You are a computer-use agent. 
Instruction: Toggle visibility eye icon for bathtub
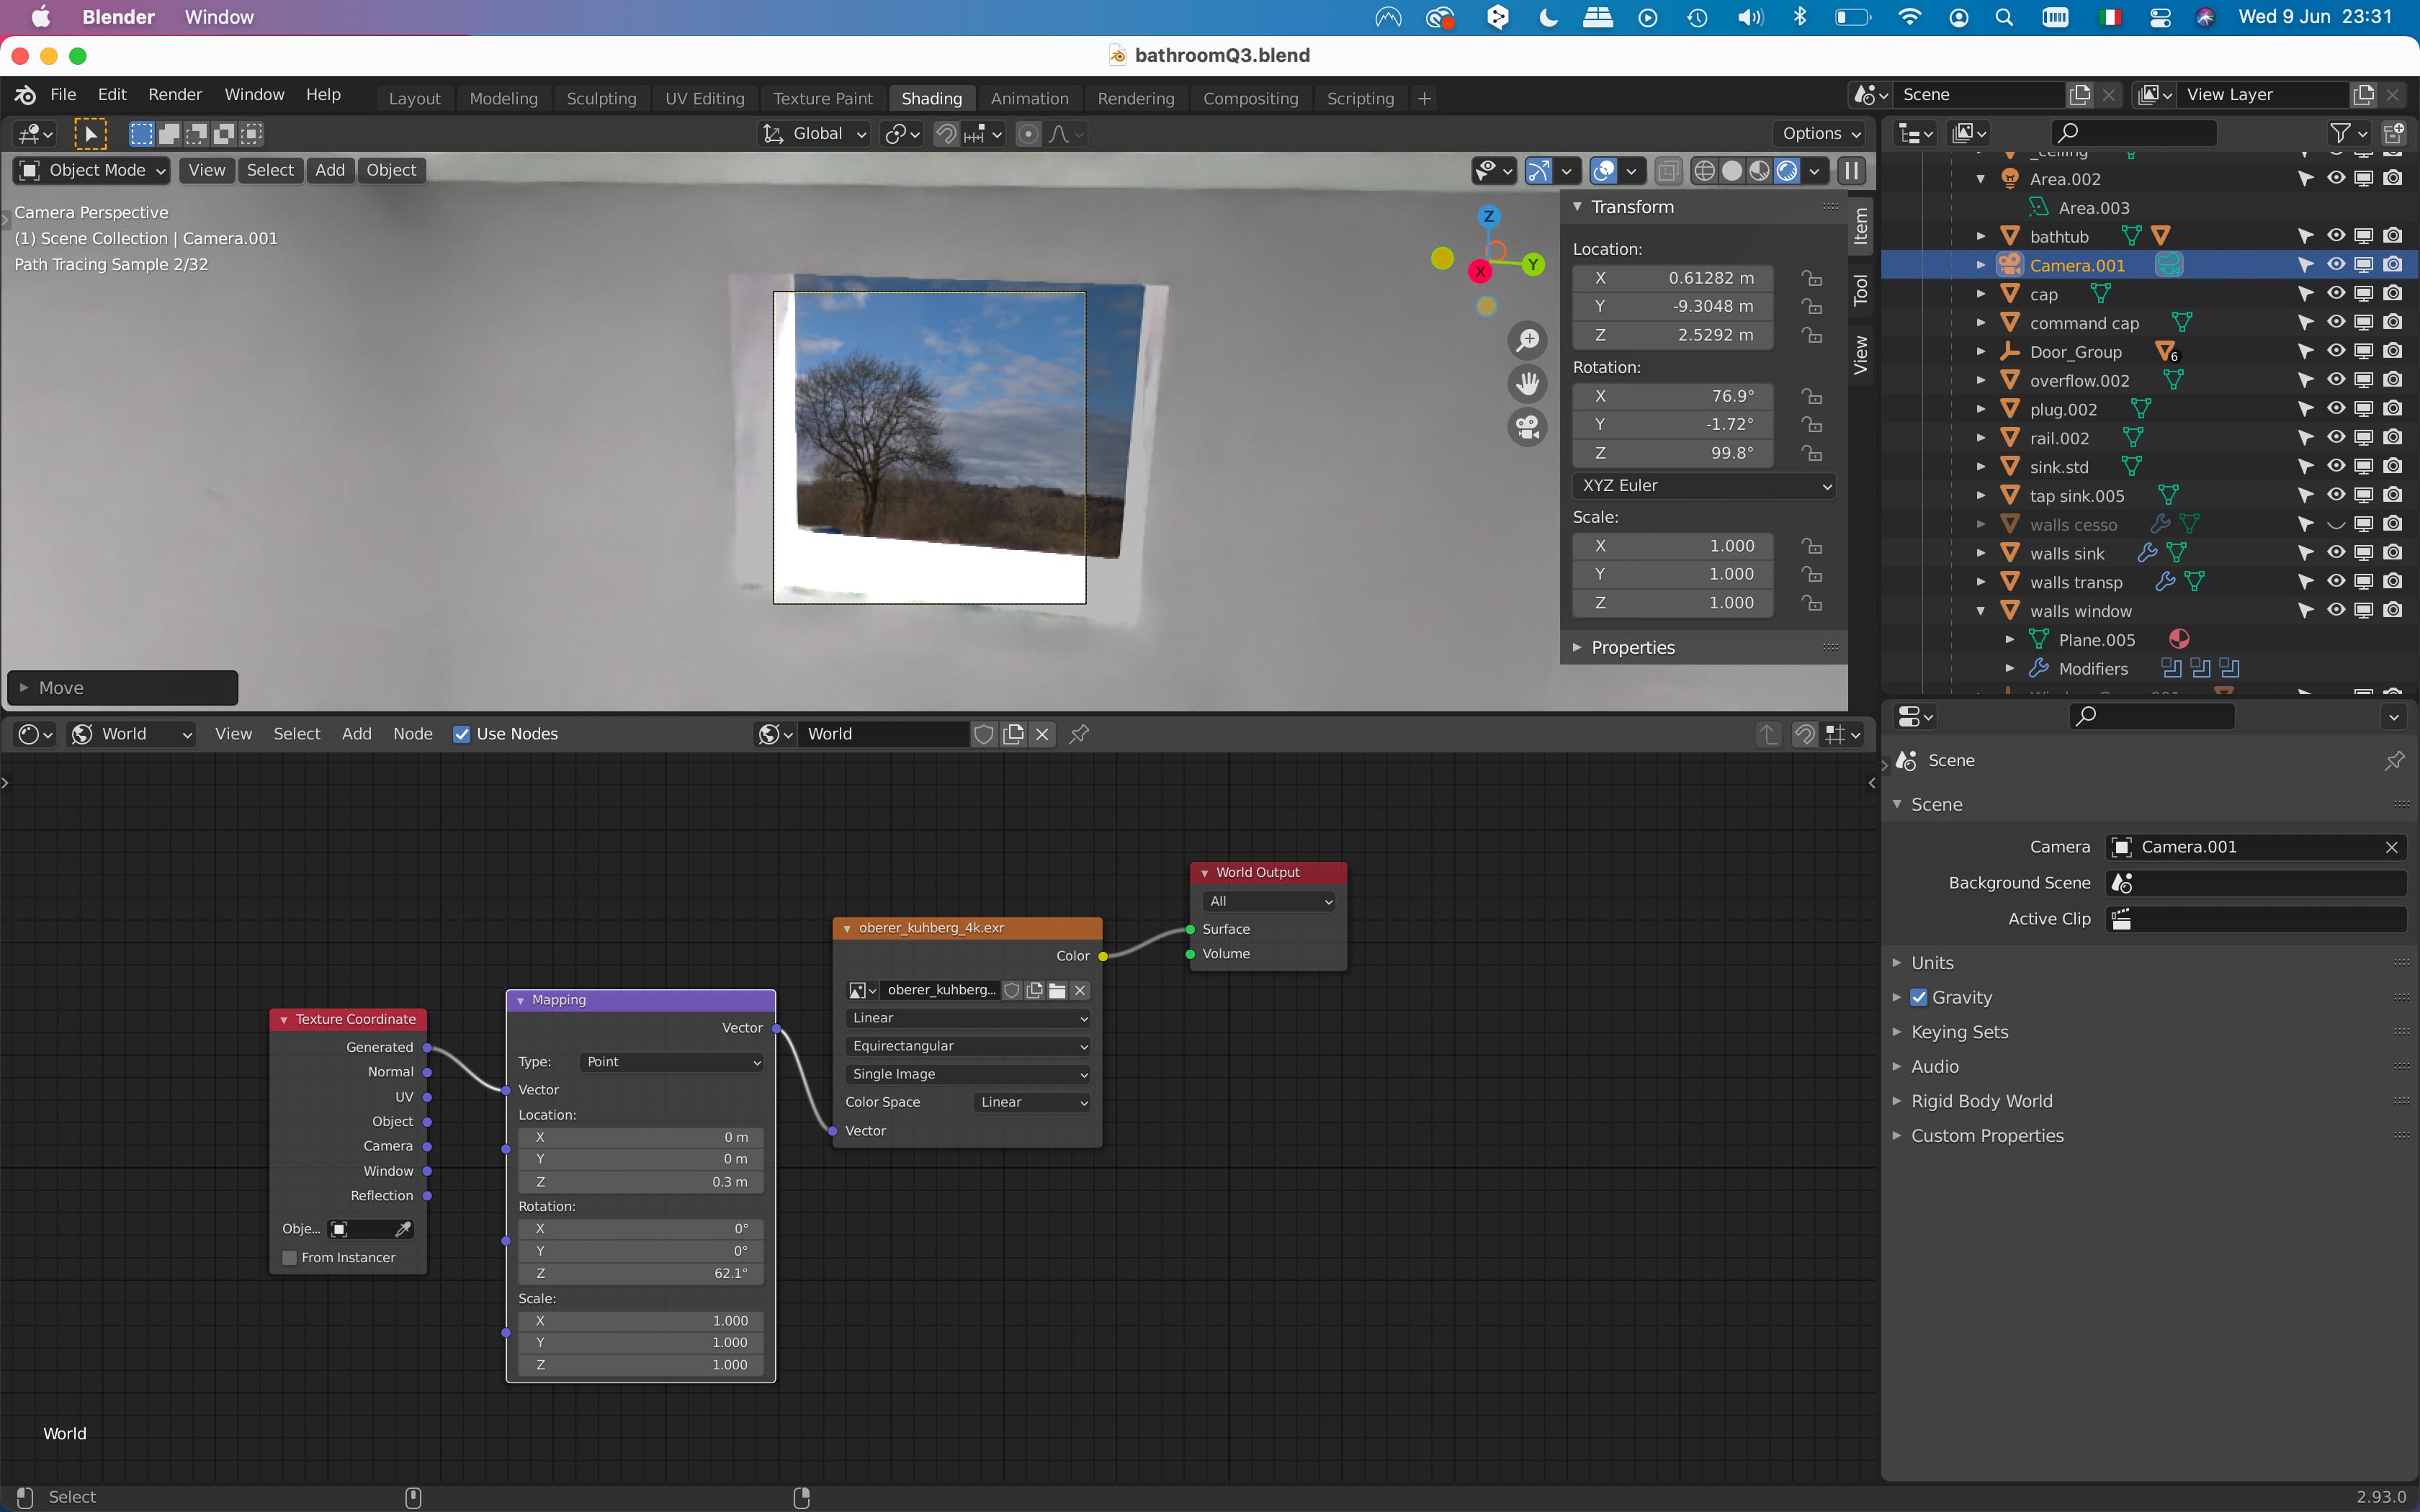click(2333, 235)
